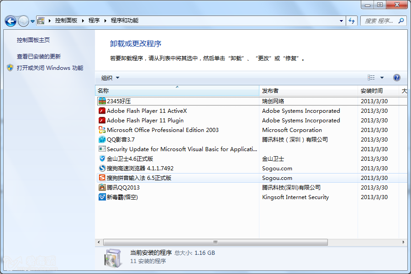Screen dimensions: 411x274
Task: Click the Adobe Flash Player 11 ActiveX icon
Action: (102, 111)
